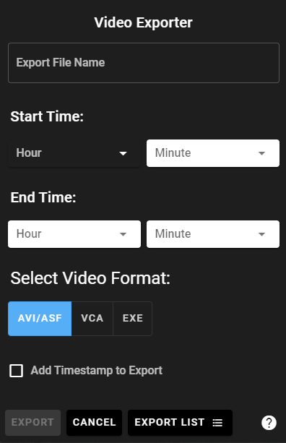Open the help question mark icon
The height and width of the screenshot is (443, 286).
[269, 423]
